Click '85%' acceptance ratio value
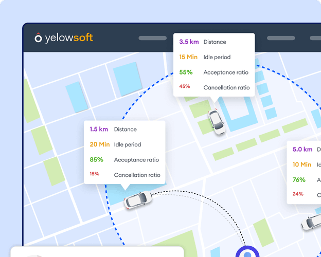Image resolution: width=321 pixels, height=257 pixels. [96, 160]
